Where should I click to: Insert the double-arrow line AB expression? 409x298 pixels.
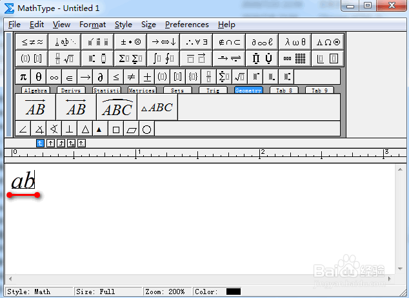[76, 107]
